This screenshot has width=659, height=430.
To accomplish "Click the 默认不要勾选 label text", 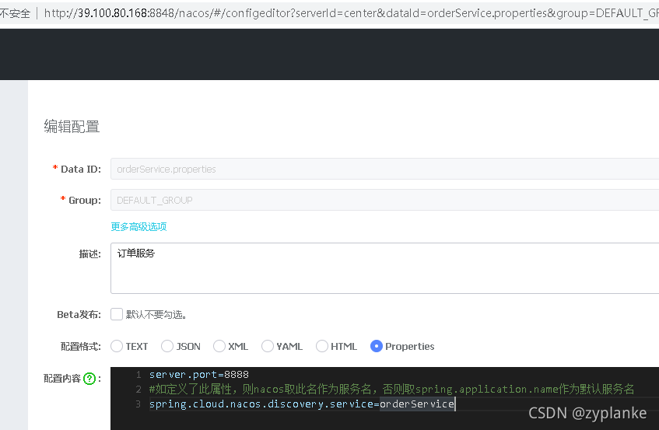I will click(156, 314).
